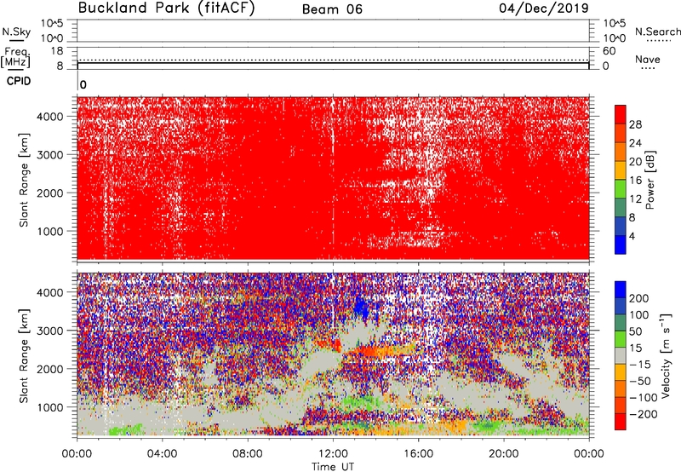Viewport: 681px width, 472px height.
Task: Click the '04:00' time tick label
Action: click(162, 454)
